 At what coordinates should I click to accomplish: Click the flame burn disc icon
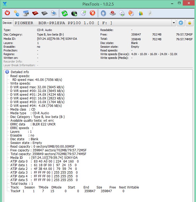coord(131,13)
